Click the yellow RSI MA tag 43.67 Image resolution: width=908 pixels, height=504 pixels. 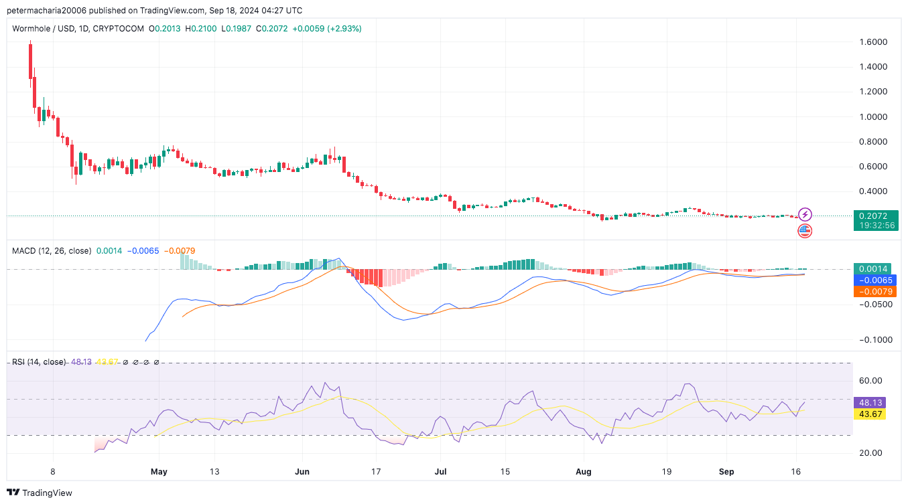pyautogui.click(x=870, y=414)
